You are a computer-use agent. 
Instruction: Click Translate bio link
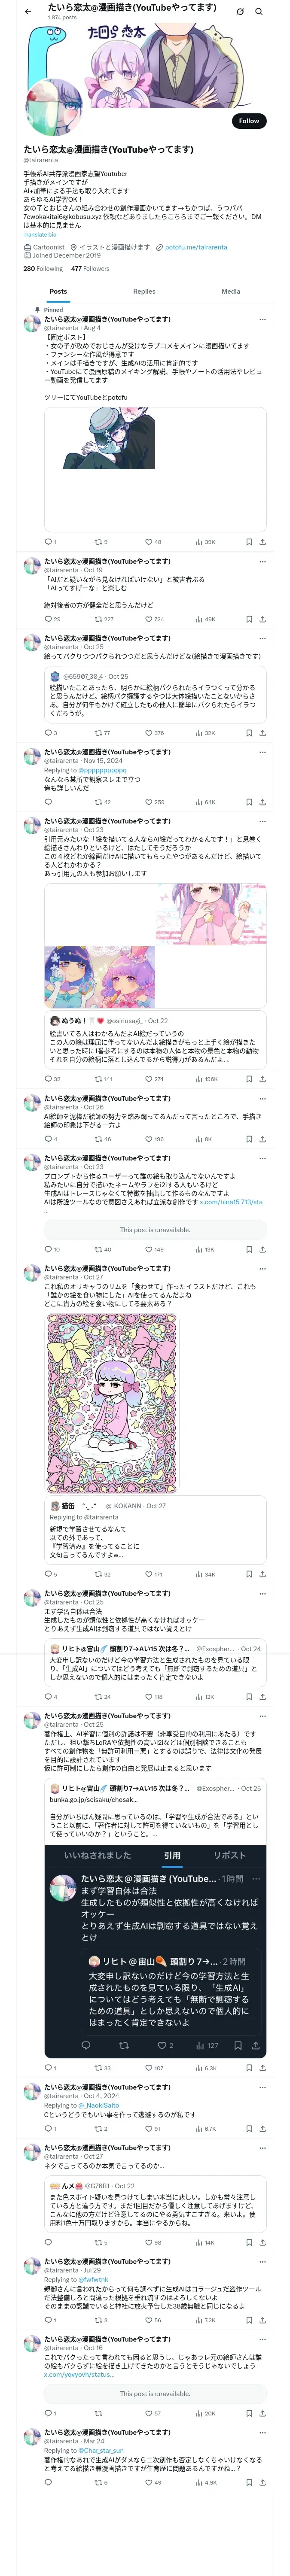[40, 234]
